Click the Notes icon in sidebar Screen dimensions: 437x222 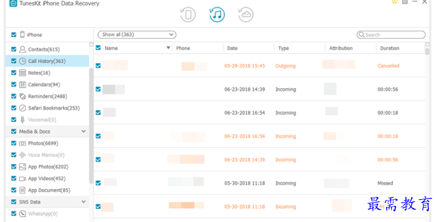22,73
